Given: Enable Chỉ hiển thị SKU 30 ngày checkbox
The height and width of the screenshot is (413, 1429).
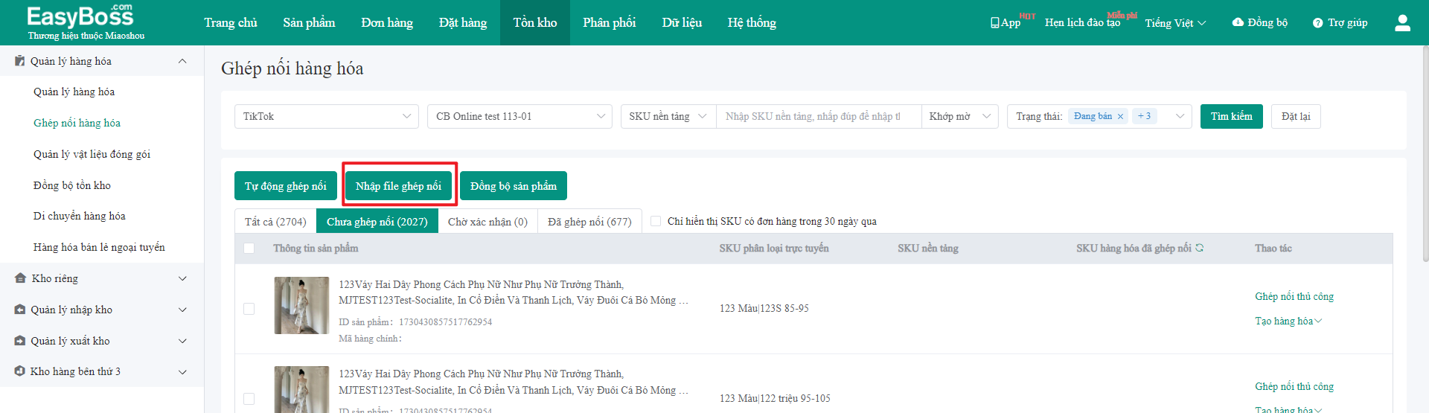Looking at the screenshot, I should pos(656,221).
